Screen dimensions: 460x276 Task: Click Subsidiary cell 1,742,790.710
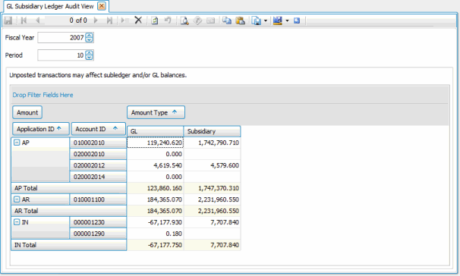point(212,143)
